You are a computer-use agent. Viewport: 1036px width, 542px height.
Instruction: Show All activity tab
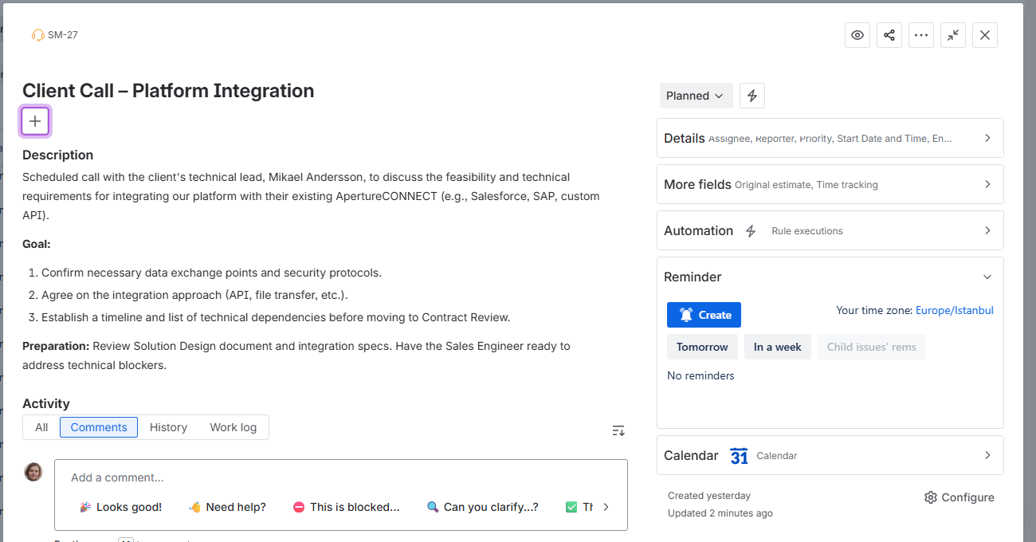[41, 427]
